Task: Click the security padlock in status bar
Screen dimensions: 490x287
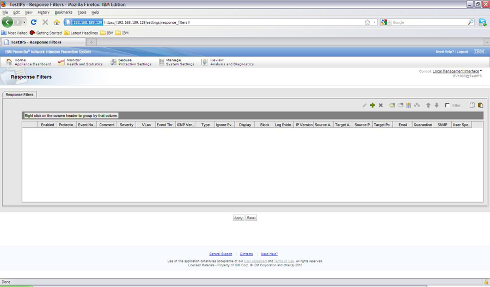Action: pyautogui.click(x=486, y=282)
